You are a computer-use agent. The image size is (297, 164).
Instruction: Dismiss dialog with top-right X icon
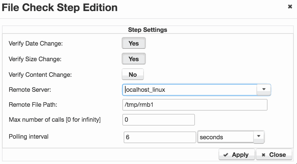pos(290,7)
